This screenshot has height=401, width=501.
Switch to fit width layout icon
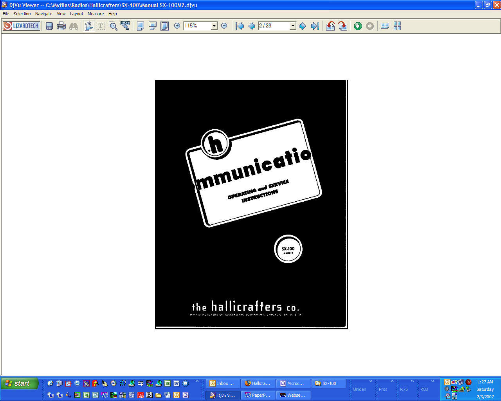click(153, 26)
